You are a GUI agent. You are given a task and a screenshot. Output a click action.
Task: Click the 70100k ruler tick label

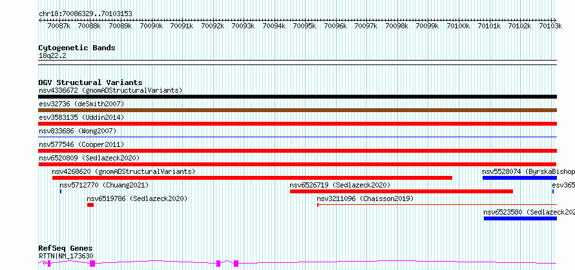457,26
